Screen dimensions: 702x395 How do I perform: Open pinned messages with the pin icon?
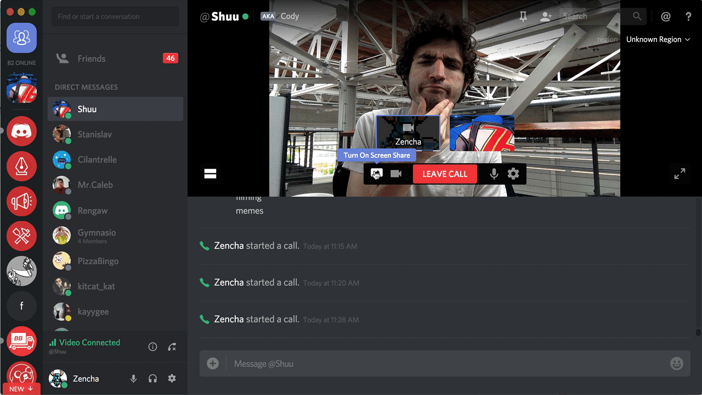523,16
